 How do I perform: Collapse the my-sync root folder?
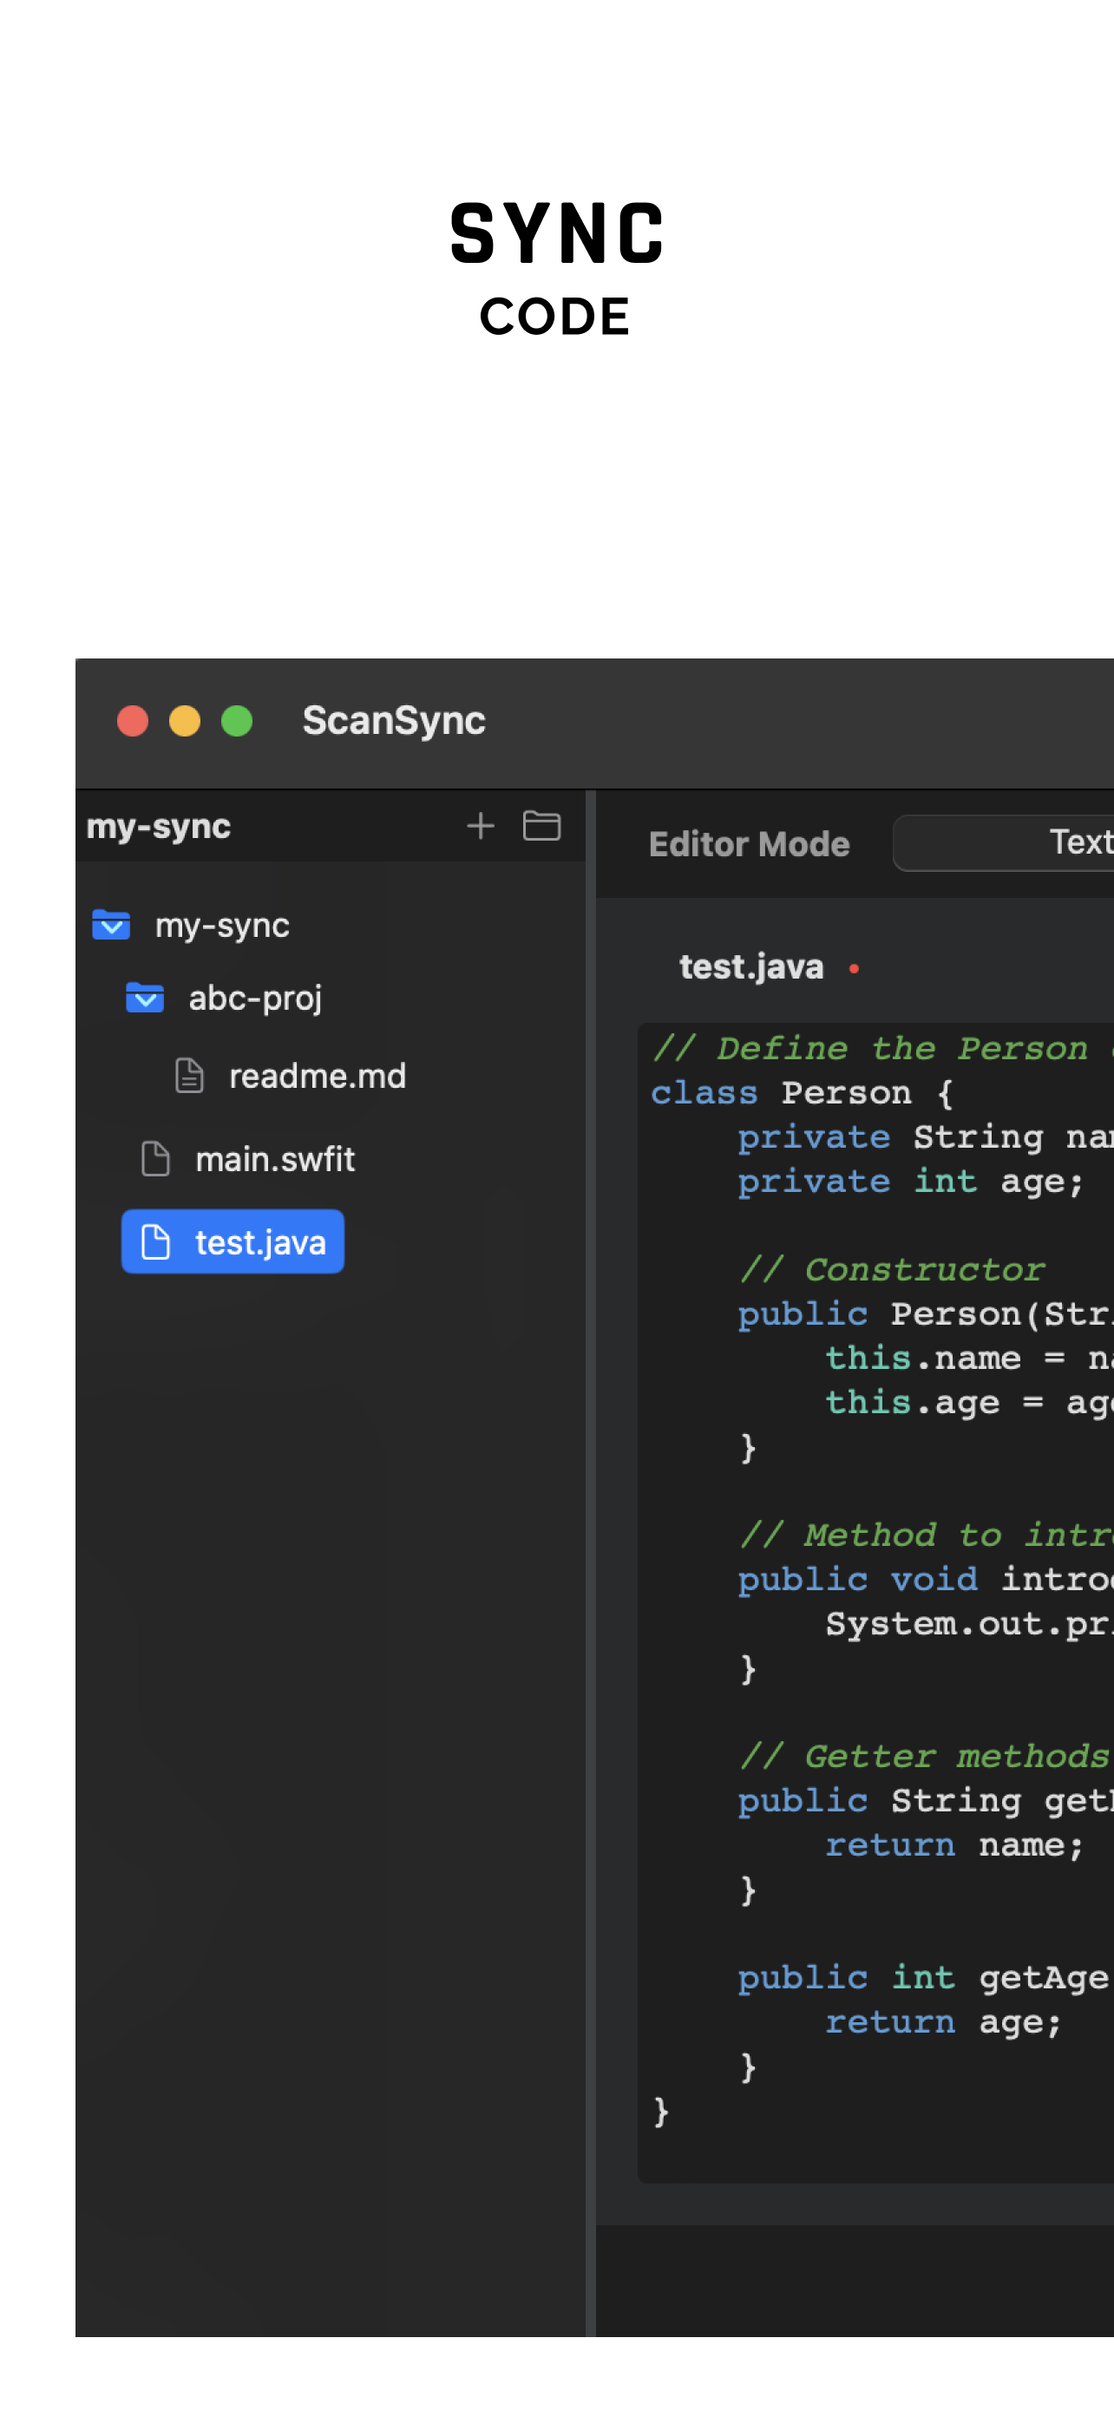click(111, 924)
